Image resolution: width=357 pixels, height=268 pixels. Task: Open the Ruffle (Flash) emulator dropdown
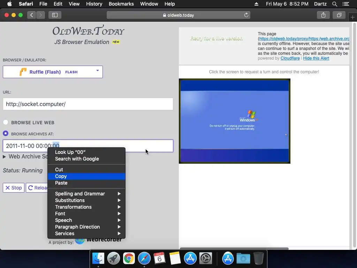click(x=53, y=72)
